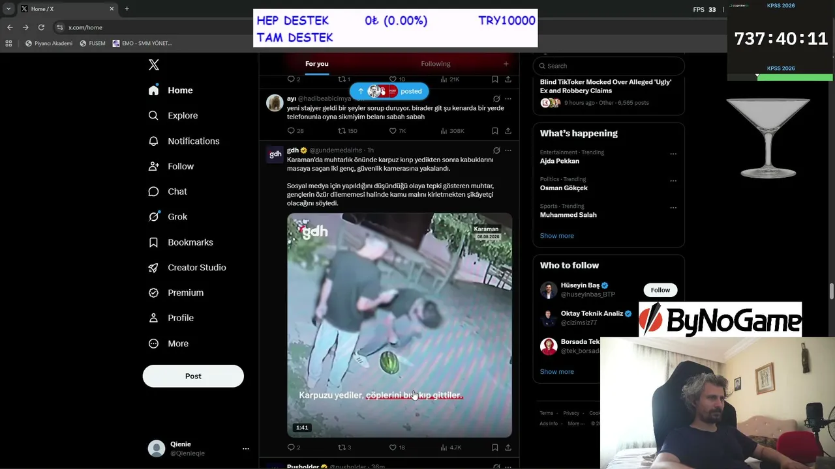Viewport: 835px width, 469px height.
Task: Open more options for Muhammed Salah trend
Action: tap(673, 208)
